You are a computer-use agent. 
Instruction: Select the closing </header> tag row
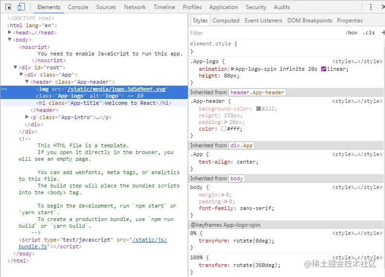pyautogui.click(x=45, y=110)
